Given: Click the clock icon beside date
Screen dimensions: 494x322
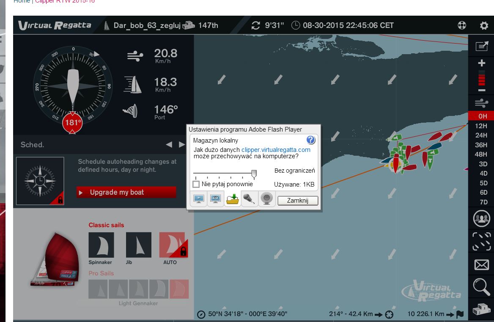Looking at the screenshot, I should (296, 25).
